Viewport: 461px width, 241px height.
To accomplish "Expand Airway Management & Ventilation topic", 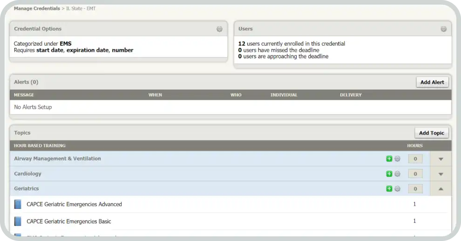I will tap(441, 159).
